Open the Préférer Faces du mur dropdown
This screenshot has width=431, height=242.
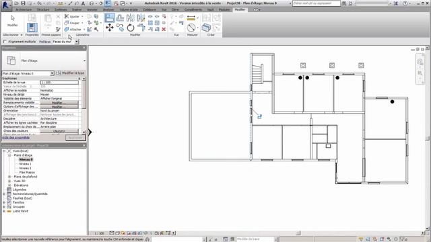click(x=77, y=42)
